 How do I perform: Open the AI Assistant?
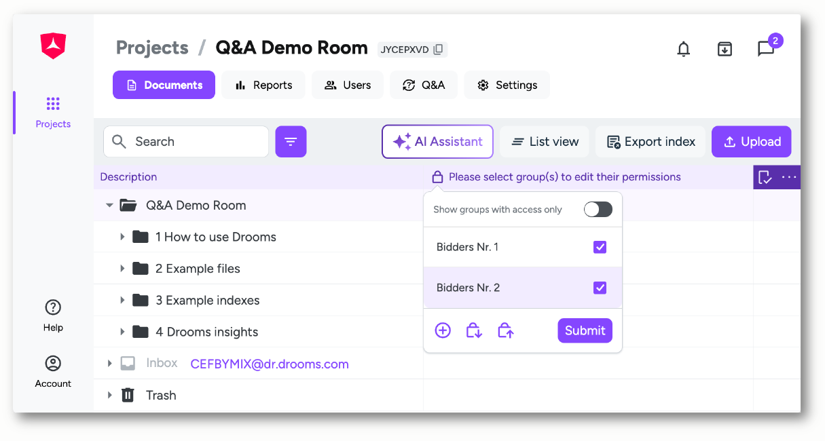[x=437, y=142]
